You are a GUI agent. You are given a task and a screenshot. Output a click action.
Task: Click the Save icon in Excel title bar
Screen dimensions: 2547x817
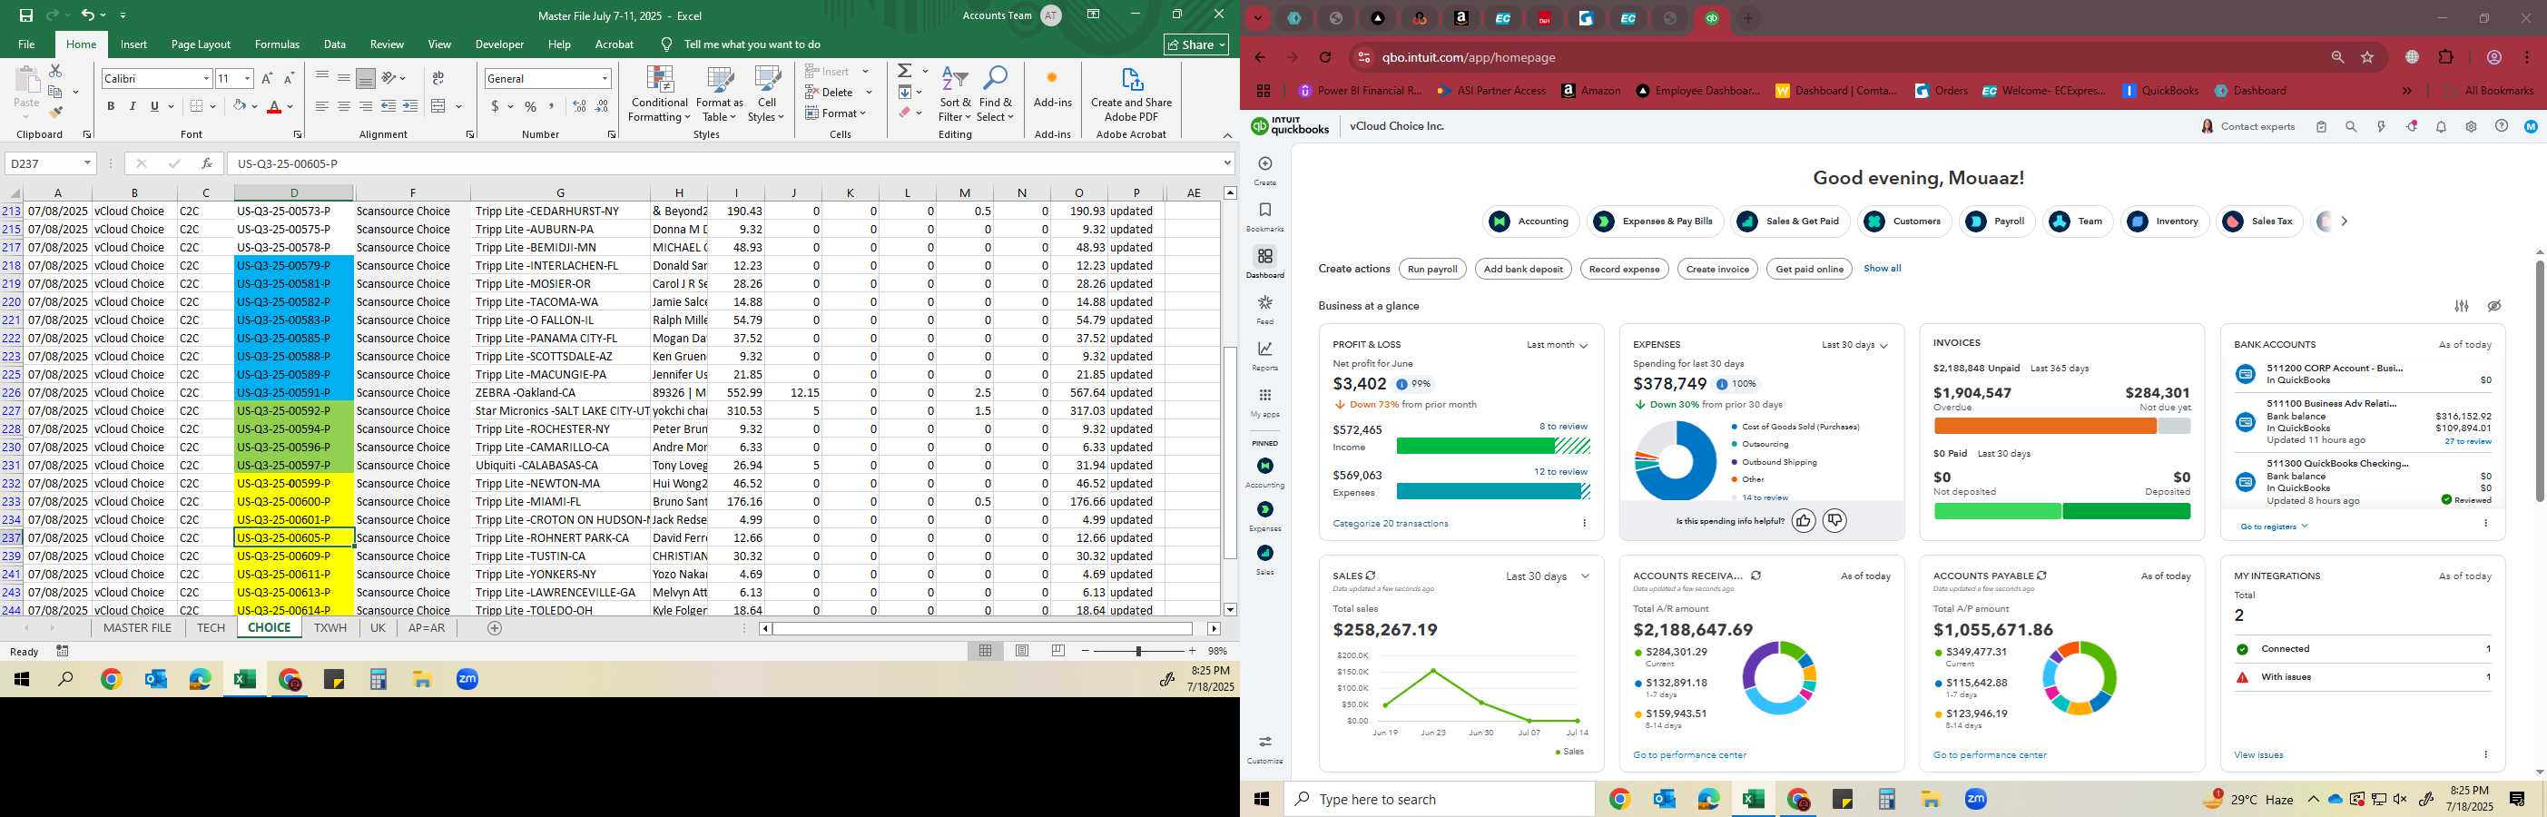[25, 15]
